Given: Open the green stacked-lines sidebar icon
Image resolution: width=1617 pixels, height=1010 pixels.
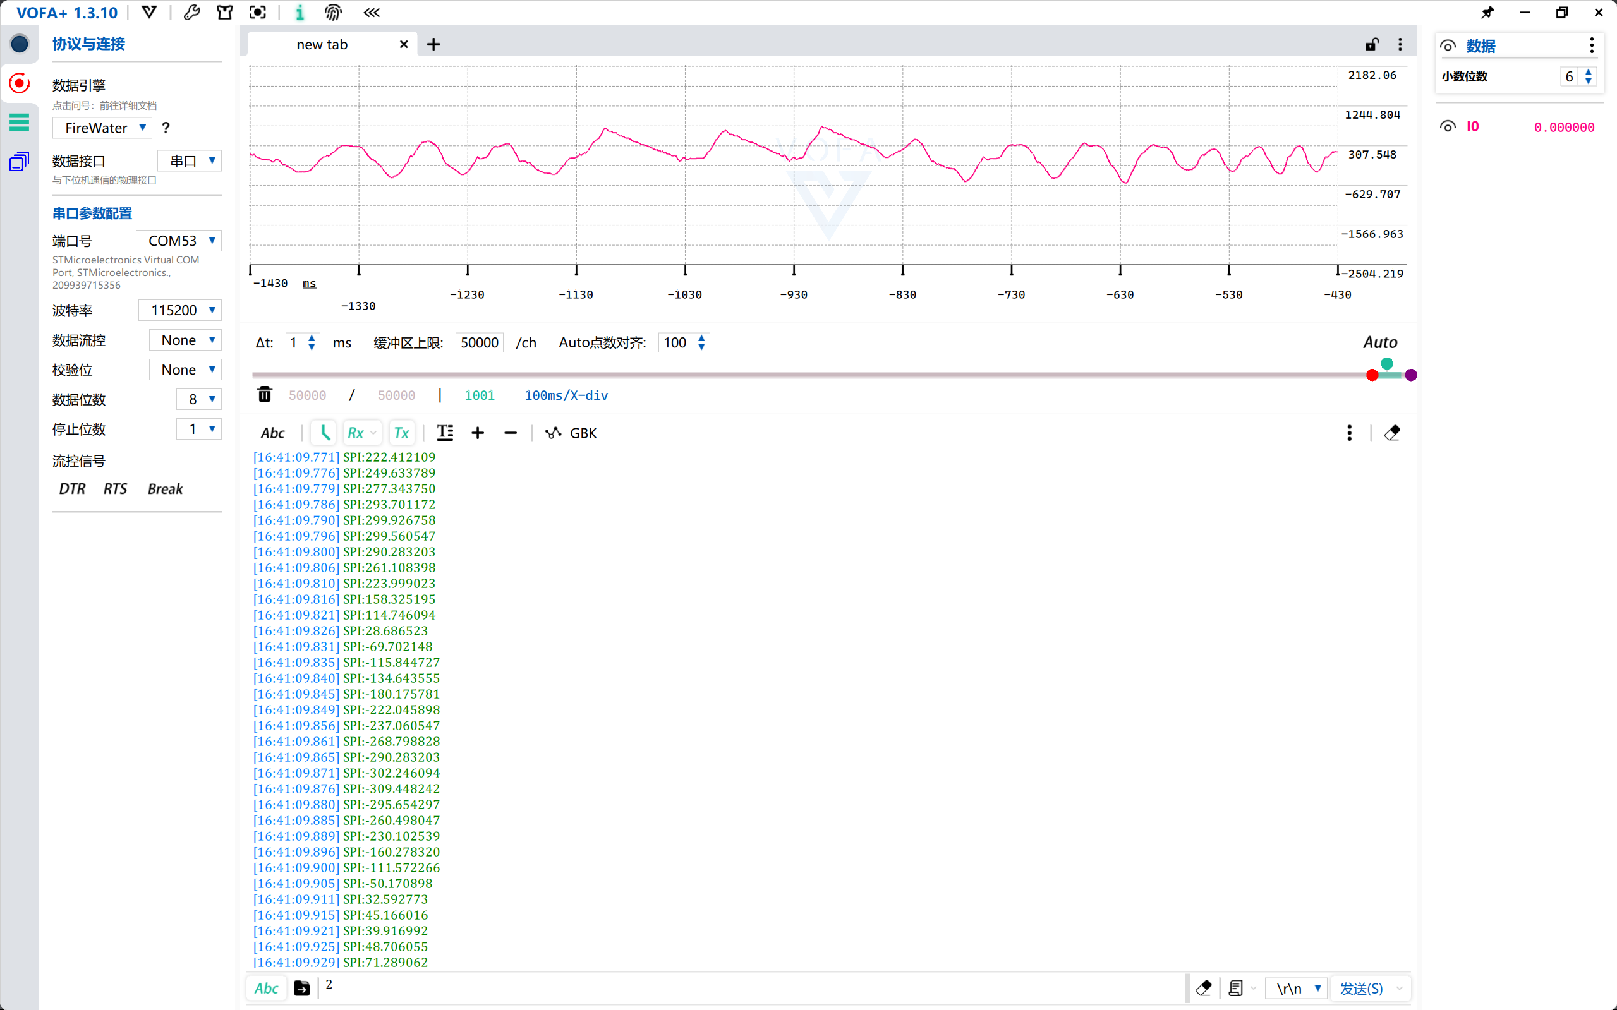Looking at the screenshot, I should coord(20,123).
